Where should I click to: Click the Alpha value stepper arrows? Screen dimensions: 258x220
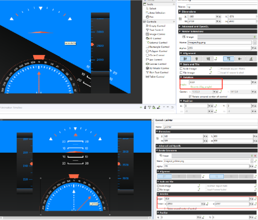point(254,48)
